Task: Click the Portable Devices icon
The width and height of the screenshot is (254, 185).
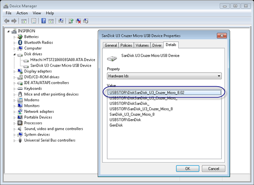Action: click(20, 117)
